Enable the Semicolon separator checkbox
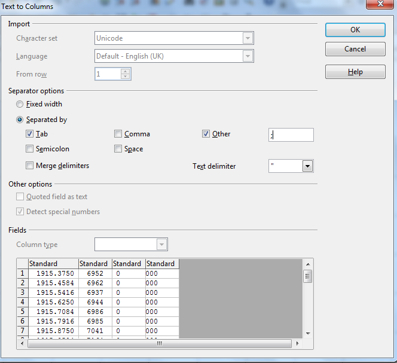 (x=30, y=149)
